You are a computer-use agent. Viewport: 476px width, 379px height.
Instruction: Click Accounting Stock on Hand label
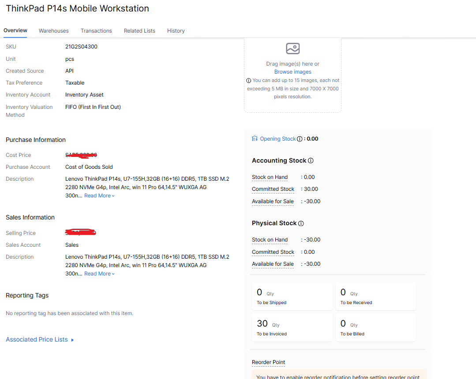click(x=270, y=177)
